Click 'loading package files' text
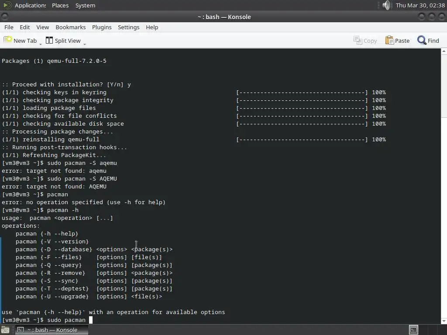Screen dimensions: 447x335 pos(59,108)
